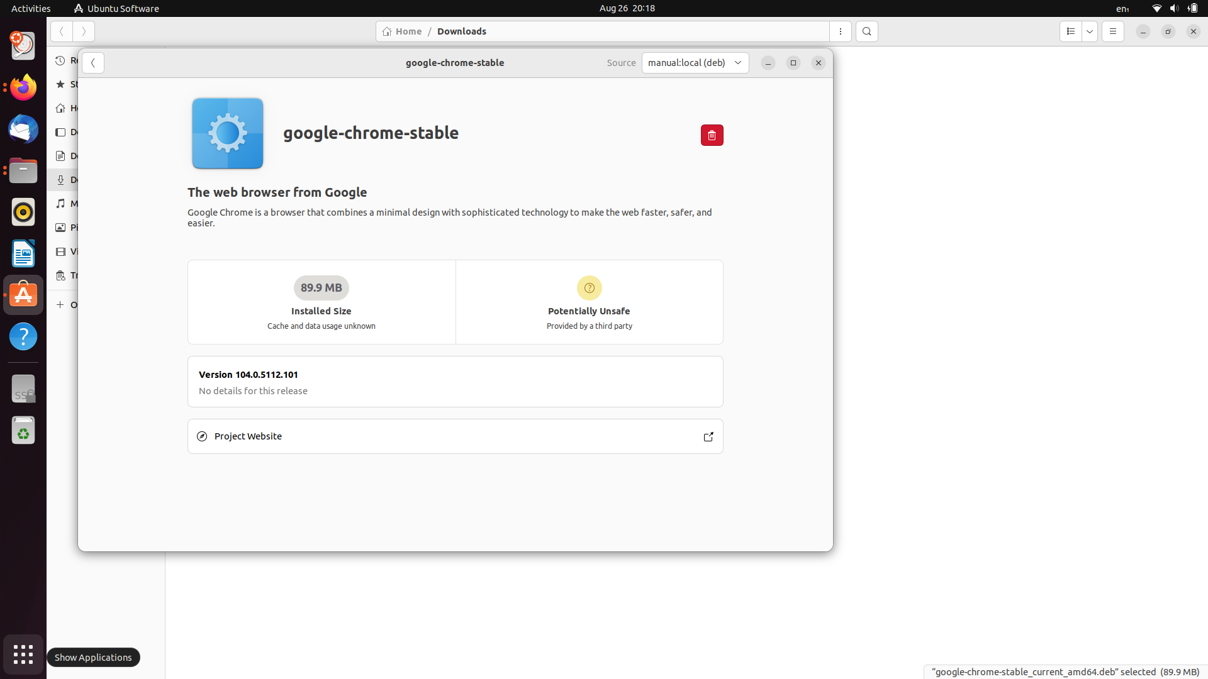1208x679 pixels.
Task: Click Activities in the top bar
Action: pos(31,8)
